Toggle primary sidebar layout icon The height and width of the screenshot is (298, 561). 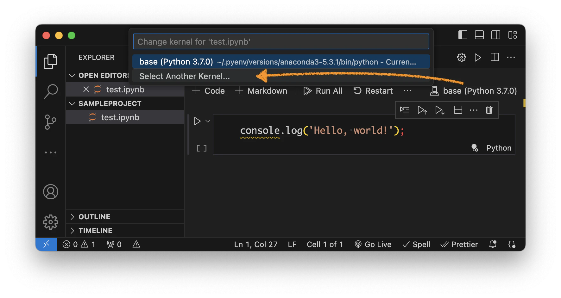463,35
